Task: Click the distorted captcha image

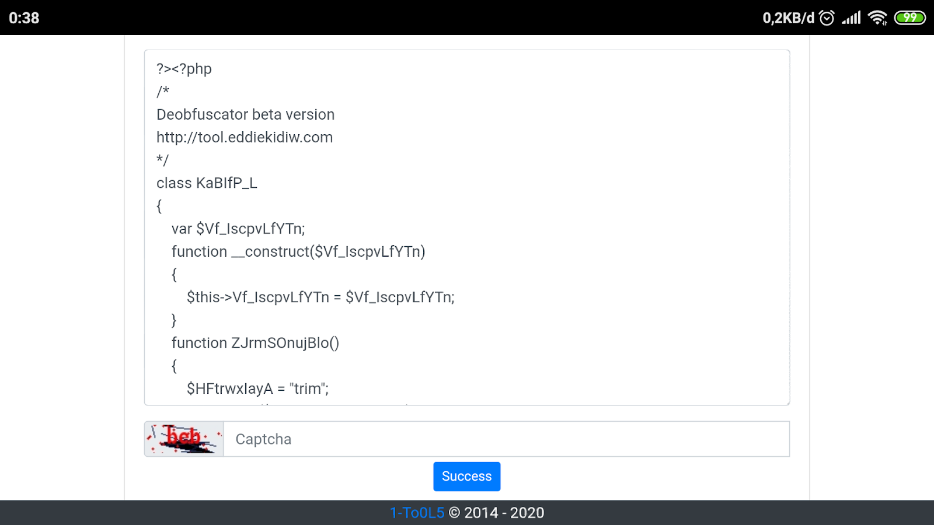Action: click(183, 438)
